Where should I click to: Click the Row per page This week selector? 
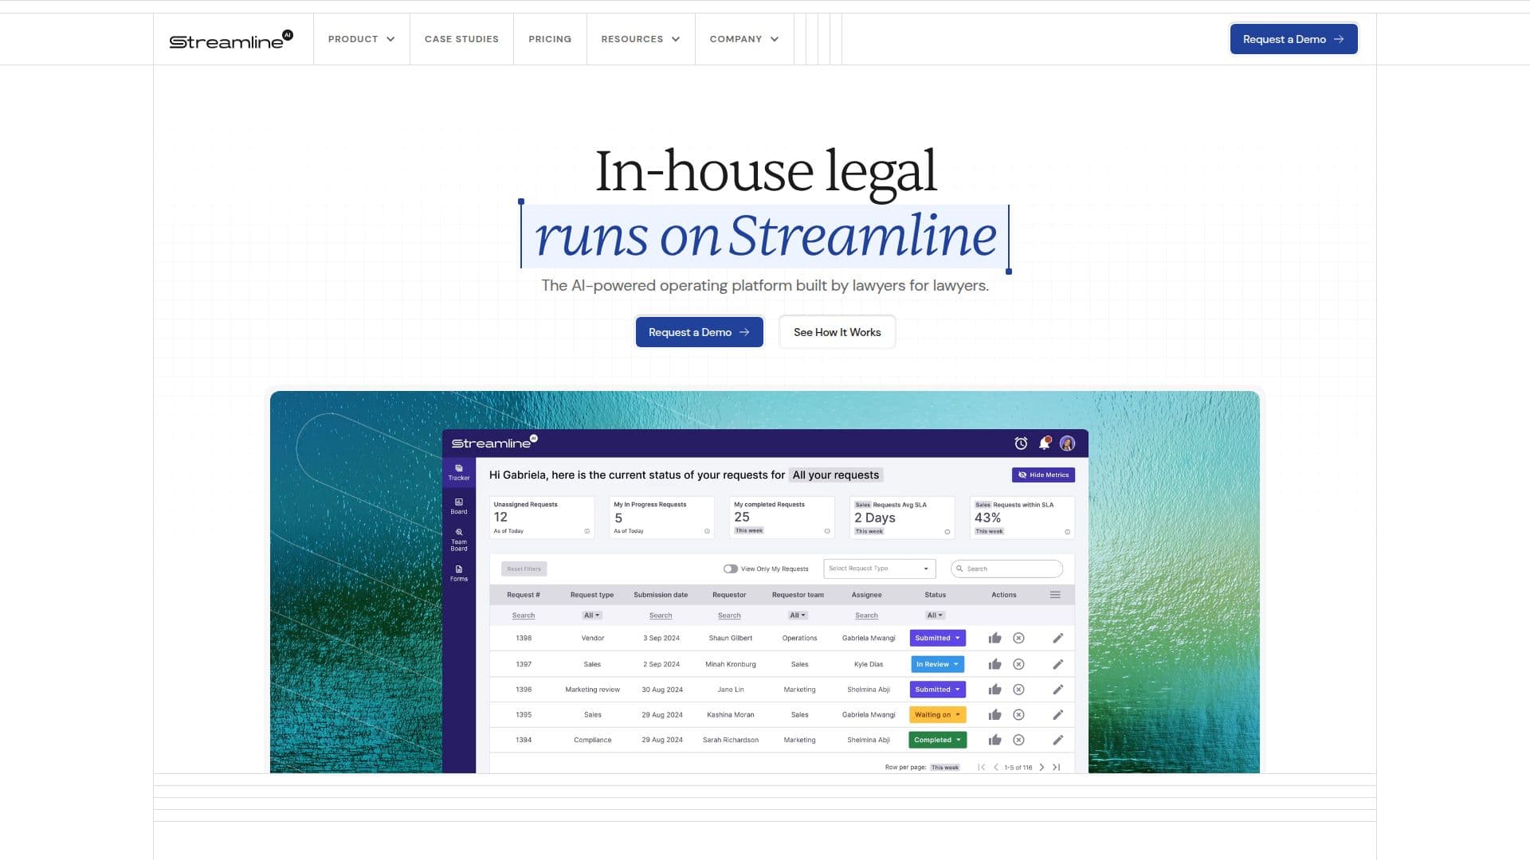pyautogui.click(x=945, y=768)
